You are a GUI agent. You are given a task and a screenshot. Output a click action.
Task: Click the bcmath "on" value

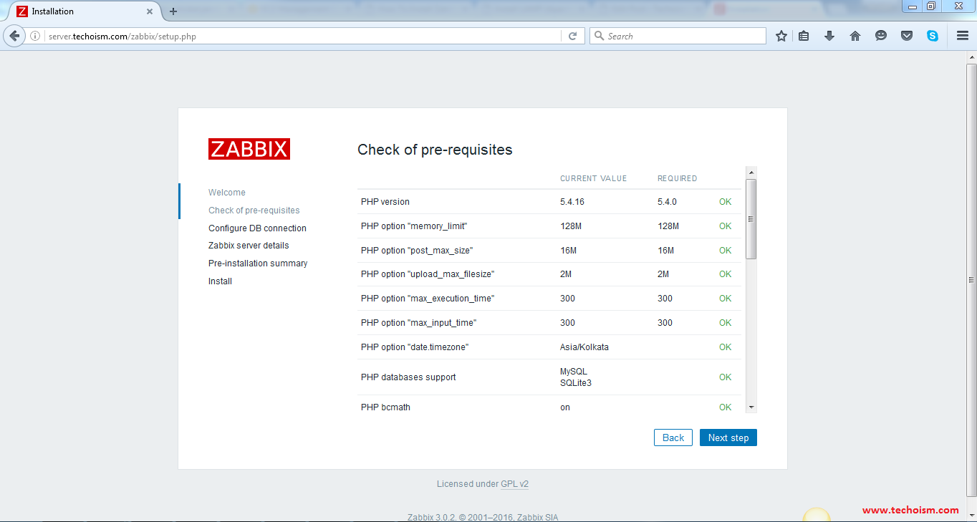[565, 407]
